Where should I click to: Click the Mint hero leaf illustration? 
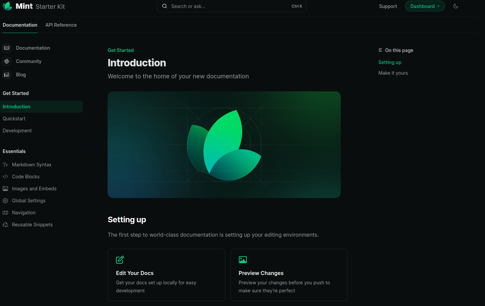224,145
